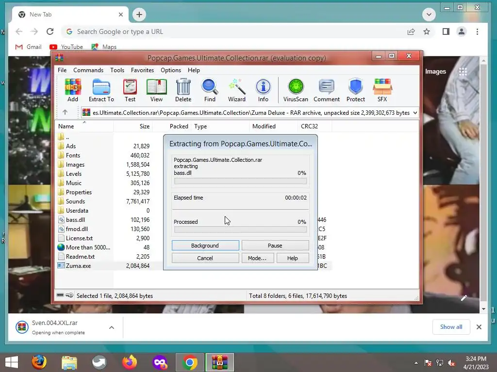Open the Commands menu
497x372 pixels.
pyautogui.click(x=88, y=70)
